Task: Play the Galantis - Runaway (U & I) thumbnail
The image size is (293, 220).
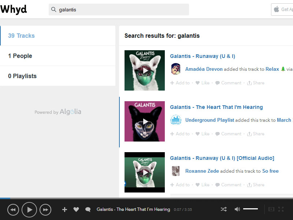Action: click(x=145, y=70)
